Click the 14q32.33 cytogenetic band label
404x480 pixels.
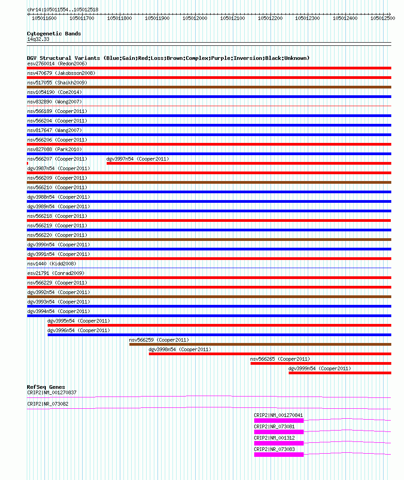pyautogui.click(x=38, y=39)
